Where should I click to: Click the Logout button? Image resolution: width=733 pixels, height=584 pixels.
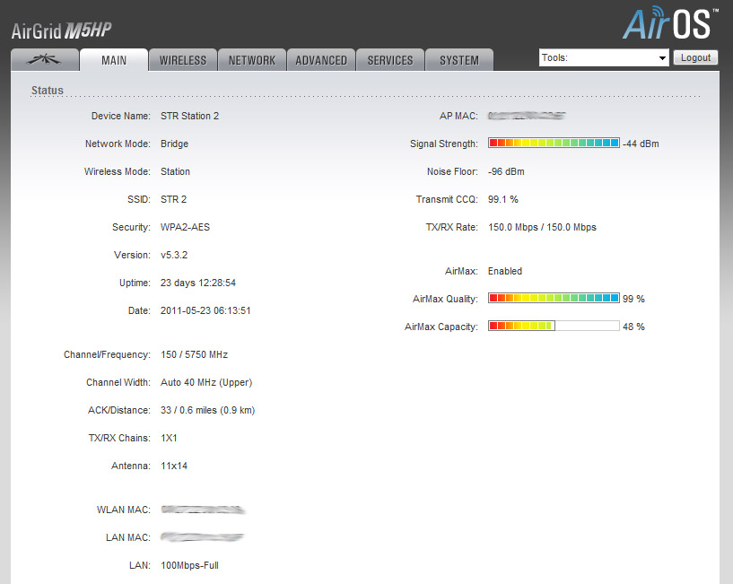click(695, 57)
